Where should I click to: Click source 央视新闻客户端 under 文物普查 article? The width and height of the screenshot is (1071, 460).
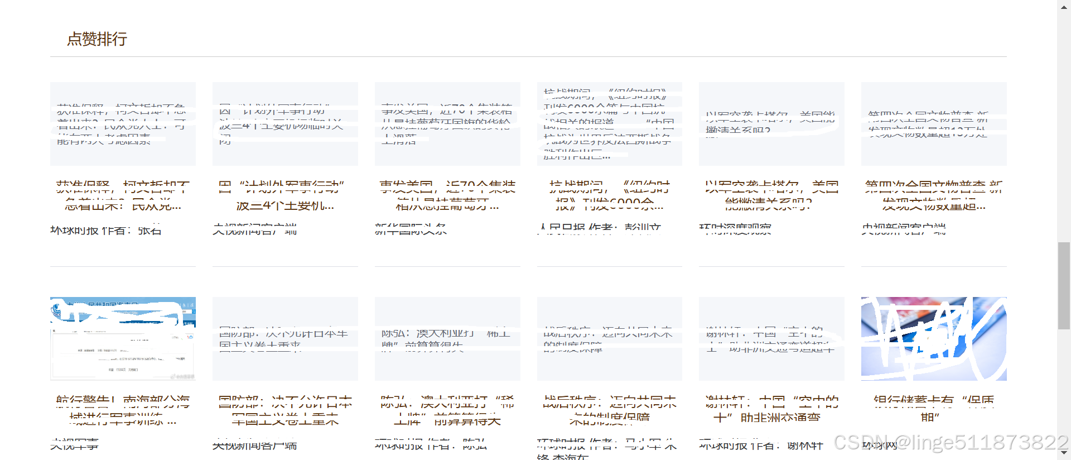[x=904, y=229]
